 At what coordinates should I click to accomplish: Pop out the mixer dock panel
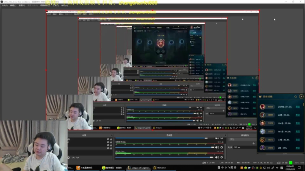coord(225,135)
